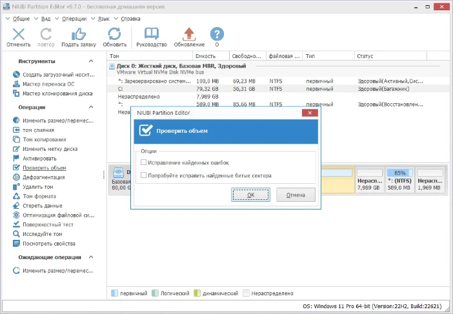The height and width of the screenshot is (314, 453).
Task: Click the Поверхностный тест icon
Action: point(16,224)
